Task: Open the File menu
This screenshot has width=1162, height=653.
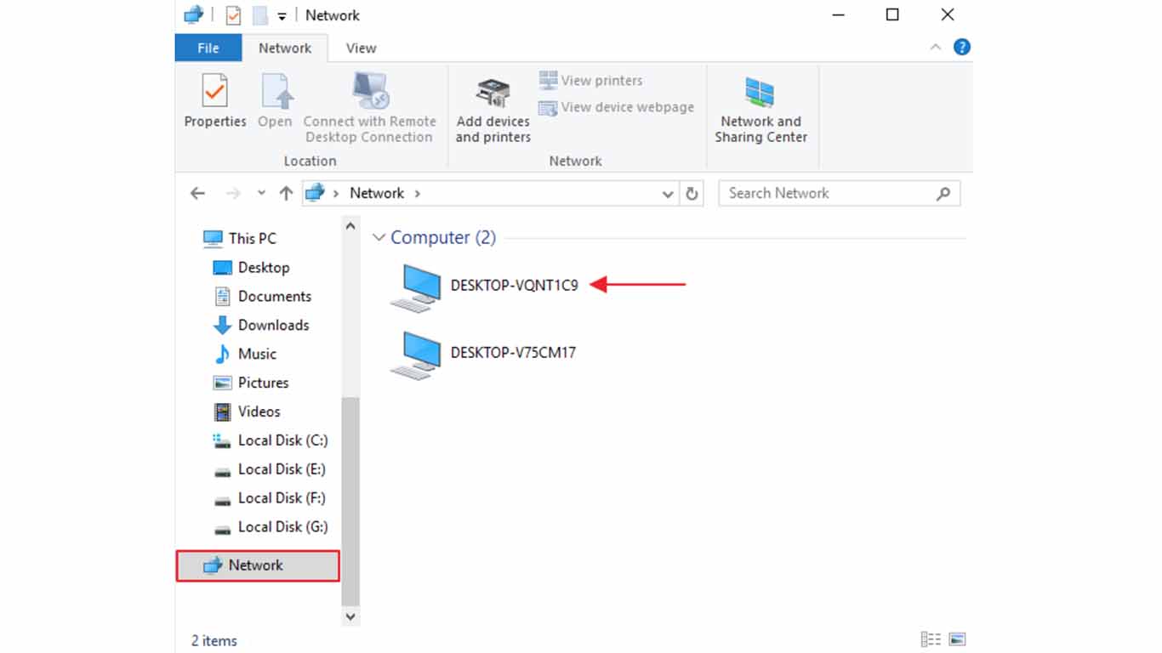Action: [x=208, y=48]
